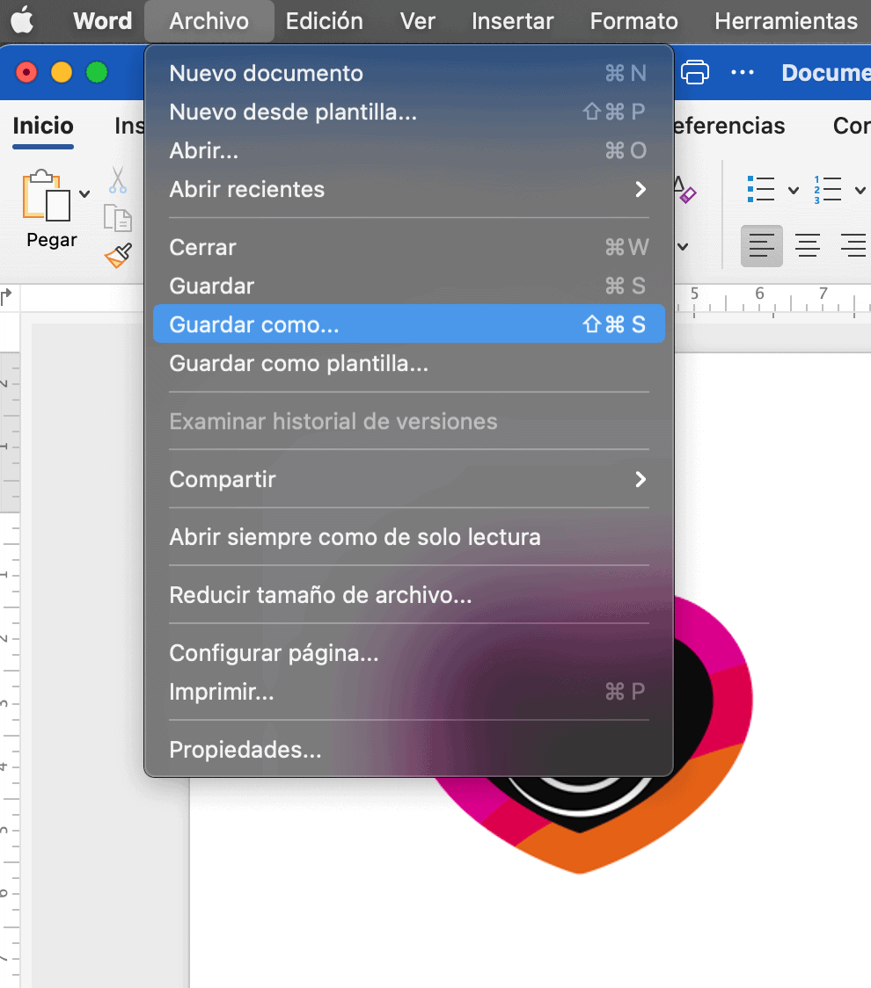Click Abrir... menu entry
The height and width of the screenshot is (988, 871).
pos(409,150)
